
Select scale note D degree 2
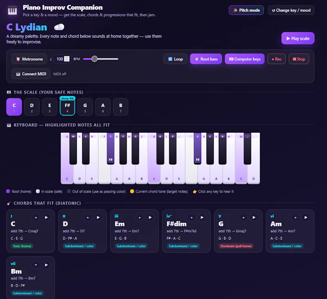point(32,107)
